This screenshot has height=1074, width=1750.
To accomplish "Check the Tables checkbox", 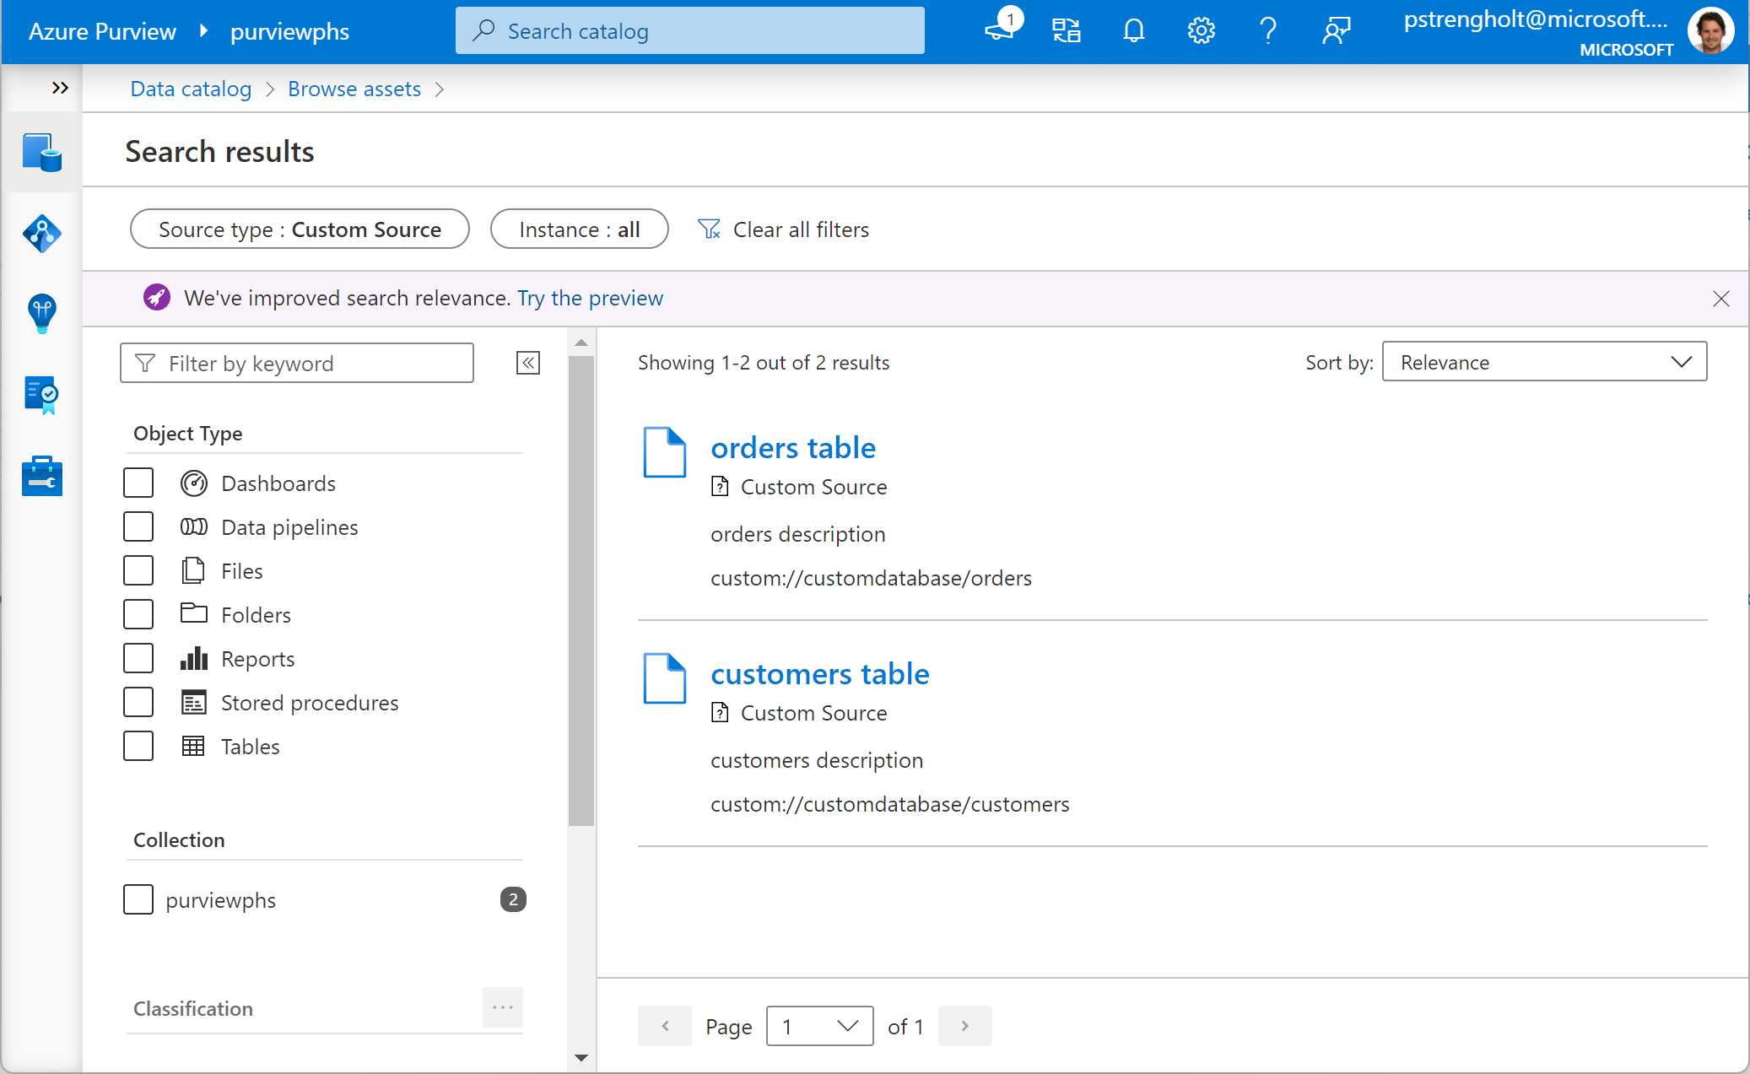I will pyautogui.click(x=138, y=747).
